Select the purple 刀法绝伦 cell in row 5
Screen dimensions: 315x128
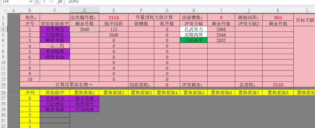[55, 35]
